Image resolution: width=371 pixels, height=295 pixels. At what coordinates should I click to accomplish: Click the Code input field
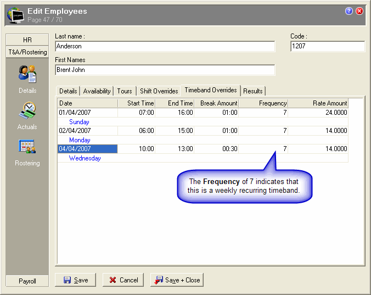[327, 47]
